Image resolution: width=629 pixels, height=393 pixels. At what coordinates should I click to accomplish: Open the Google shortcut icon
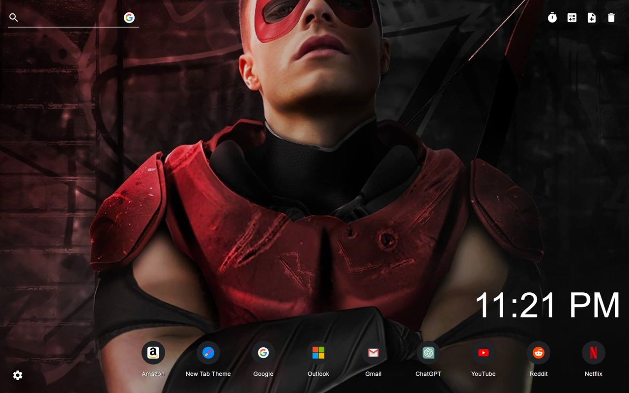(263, 353)
